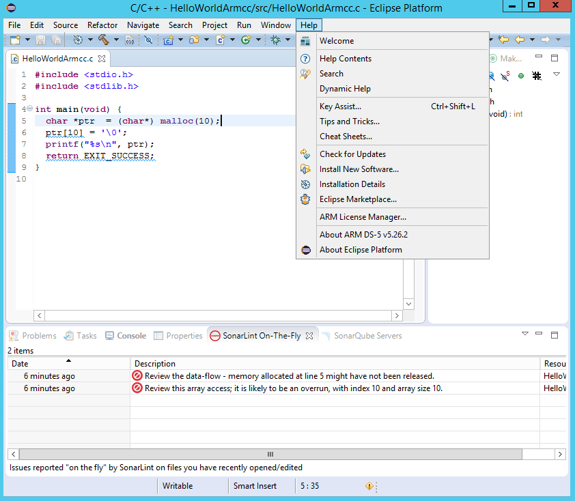Click the Build hammer icon in toolbar
The image size is (575, 501).
[103, 40]
